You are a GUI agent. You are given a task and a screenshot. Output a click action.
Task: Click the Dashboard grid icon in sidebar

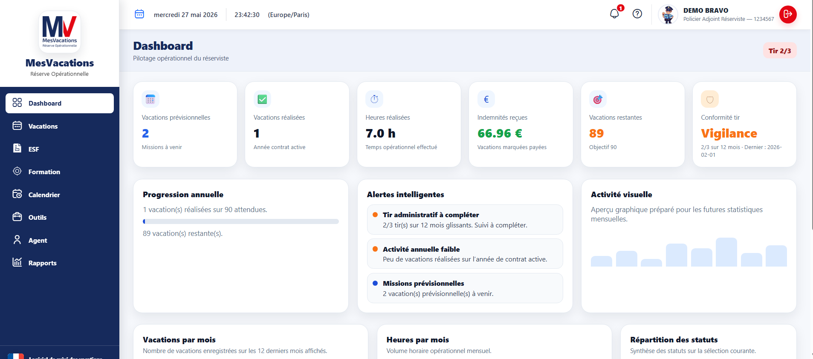click(x=17, y=103)
